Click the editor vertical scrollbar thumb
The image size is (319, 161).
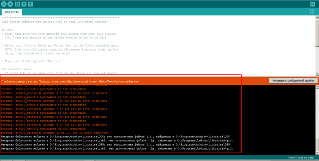pyautogui.click(x=317, y=33)
